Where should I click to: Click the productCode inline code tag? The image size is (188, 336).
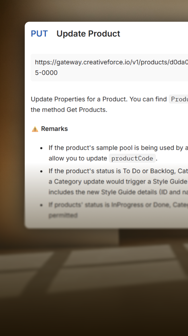pos(132,158)
